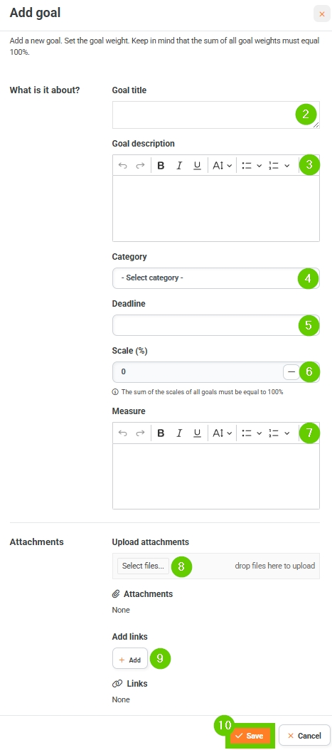
Task: Toggle italic in Goal description editor
Action: point(179,166)
